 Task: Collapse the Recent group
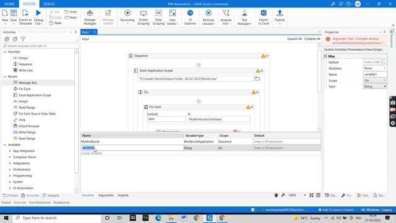point(5,77)
